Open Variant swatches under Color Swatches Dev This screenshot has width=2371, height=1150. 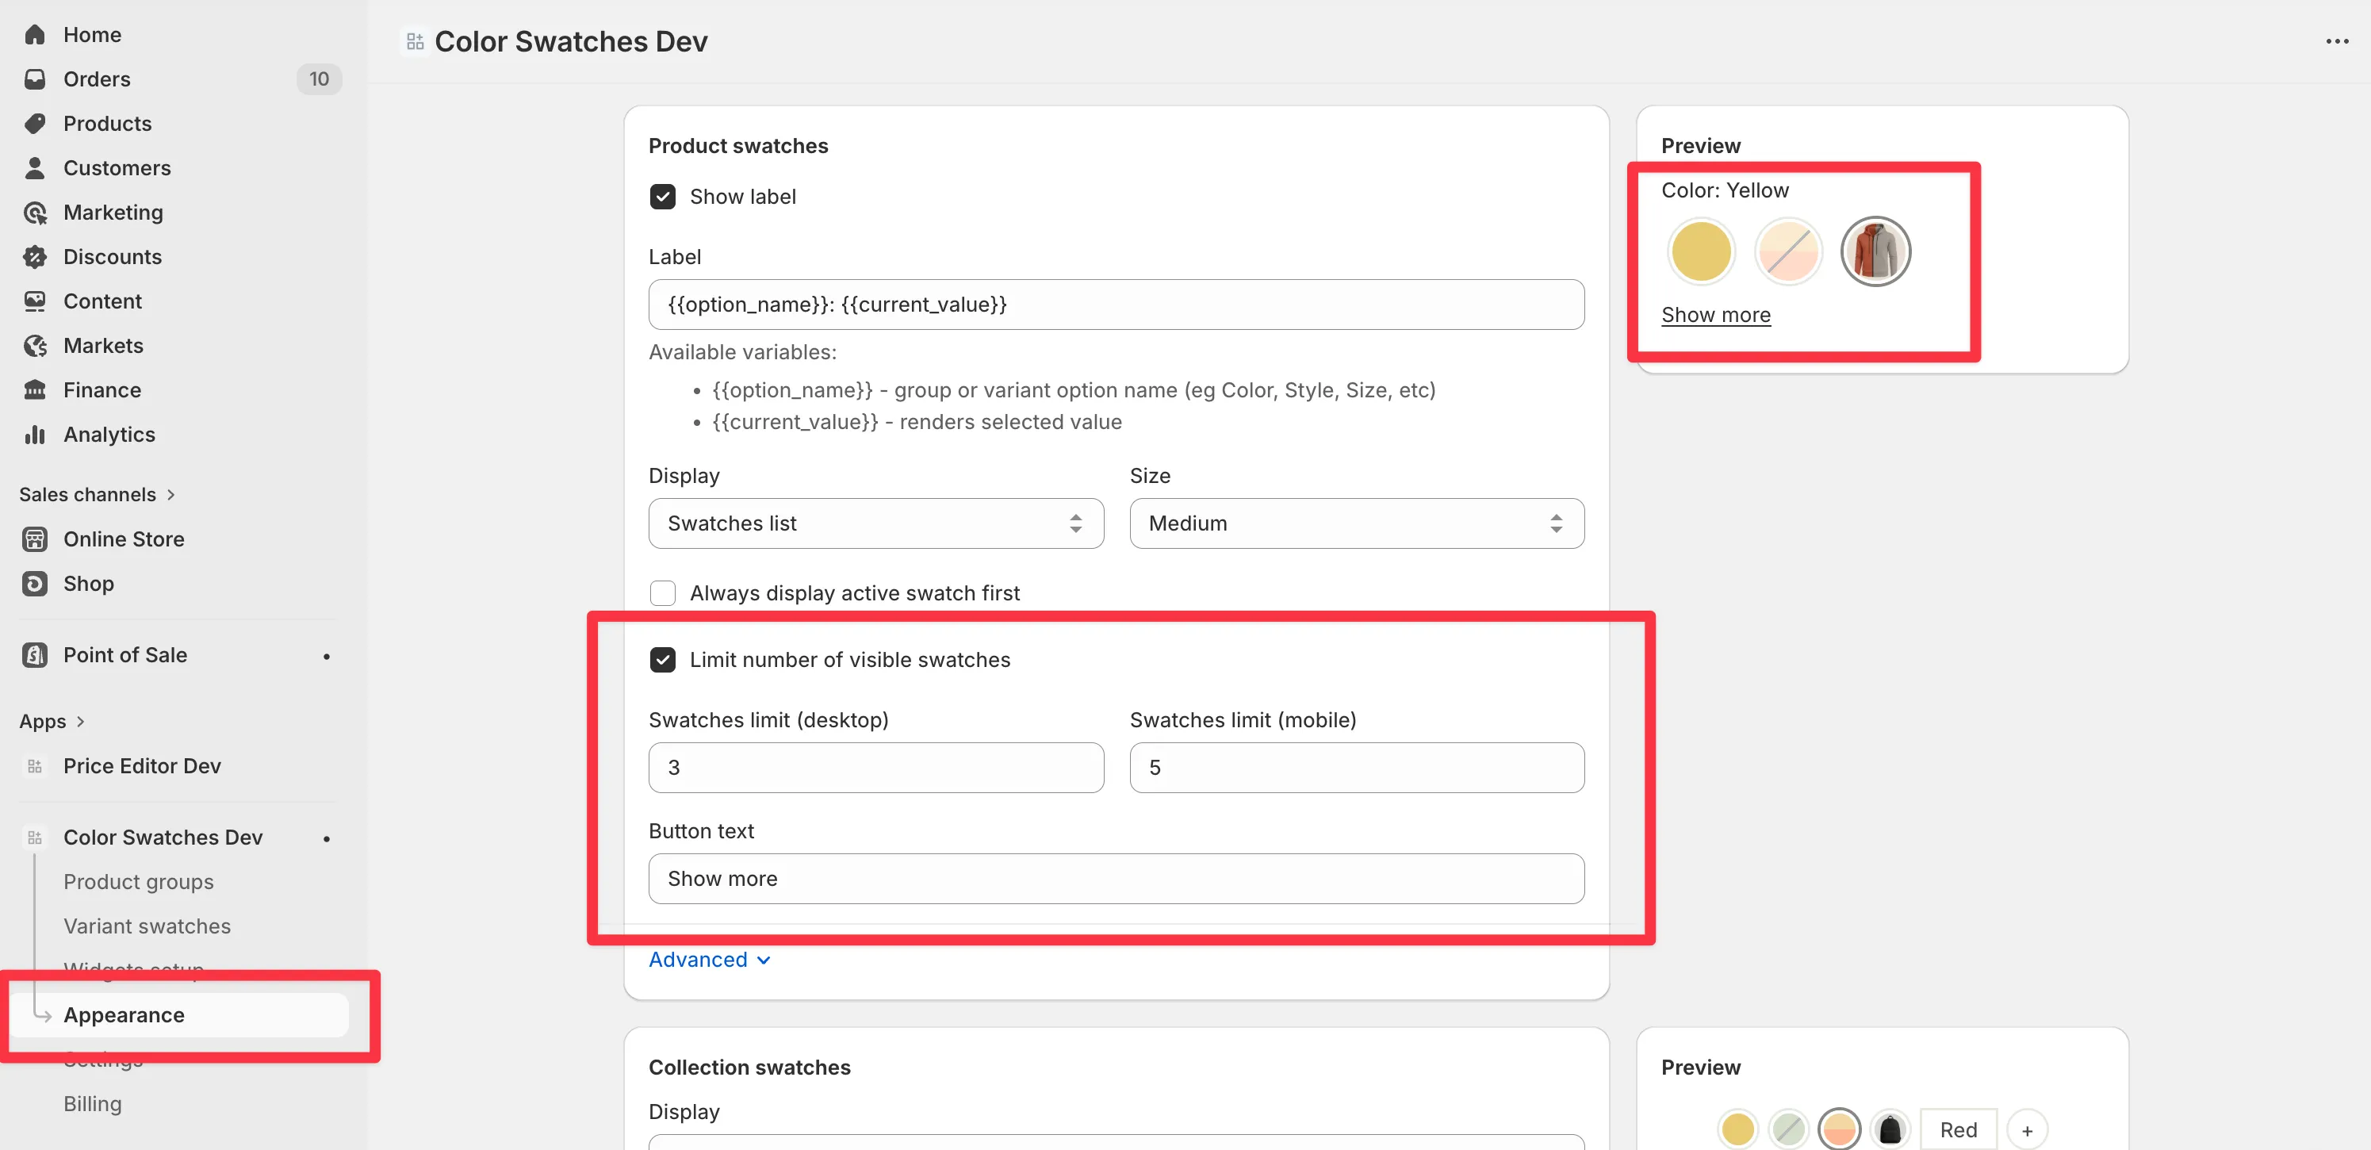[147, 926]
